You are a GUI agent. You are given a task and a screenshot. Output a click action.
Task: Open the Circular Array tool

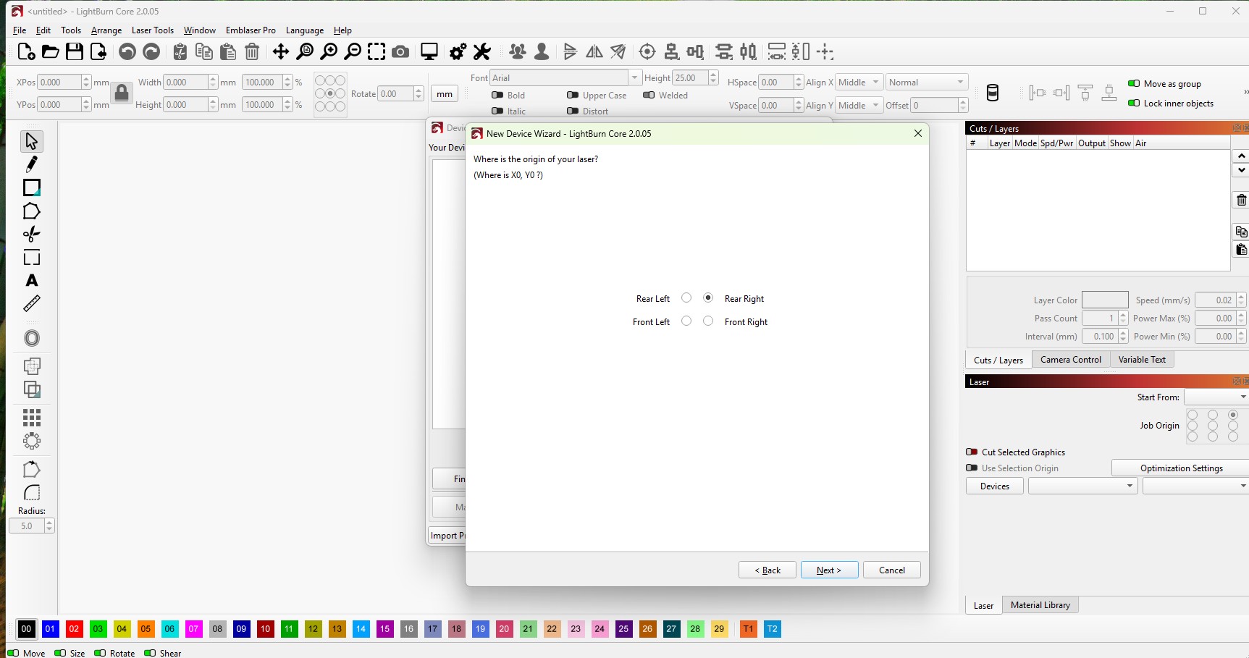pos(32,441)
